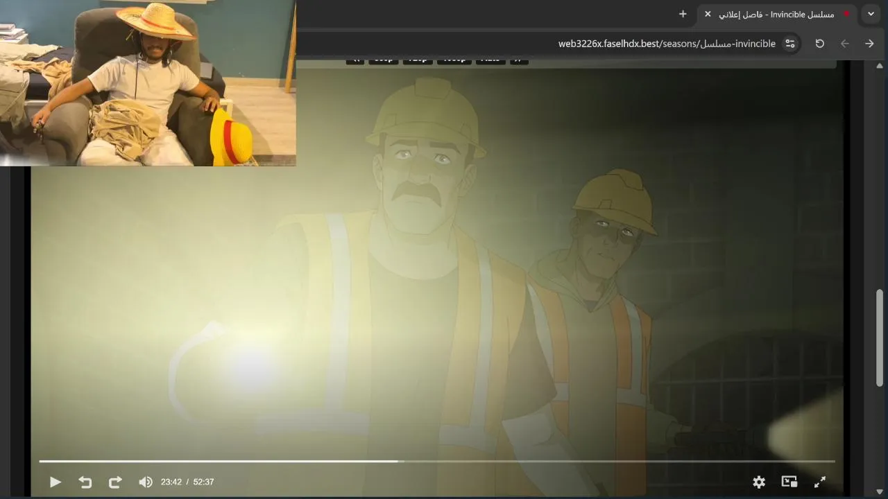This screenshot has height=499, width=888.
Task: Open site information icon beside the URL
Action: tap(790, 44)
